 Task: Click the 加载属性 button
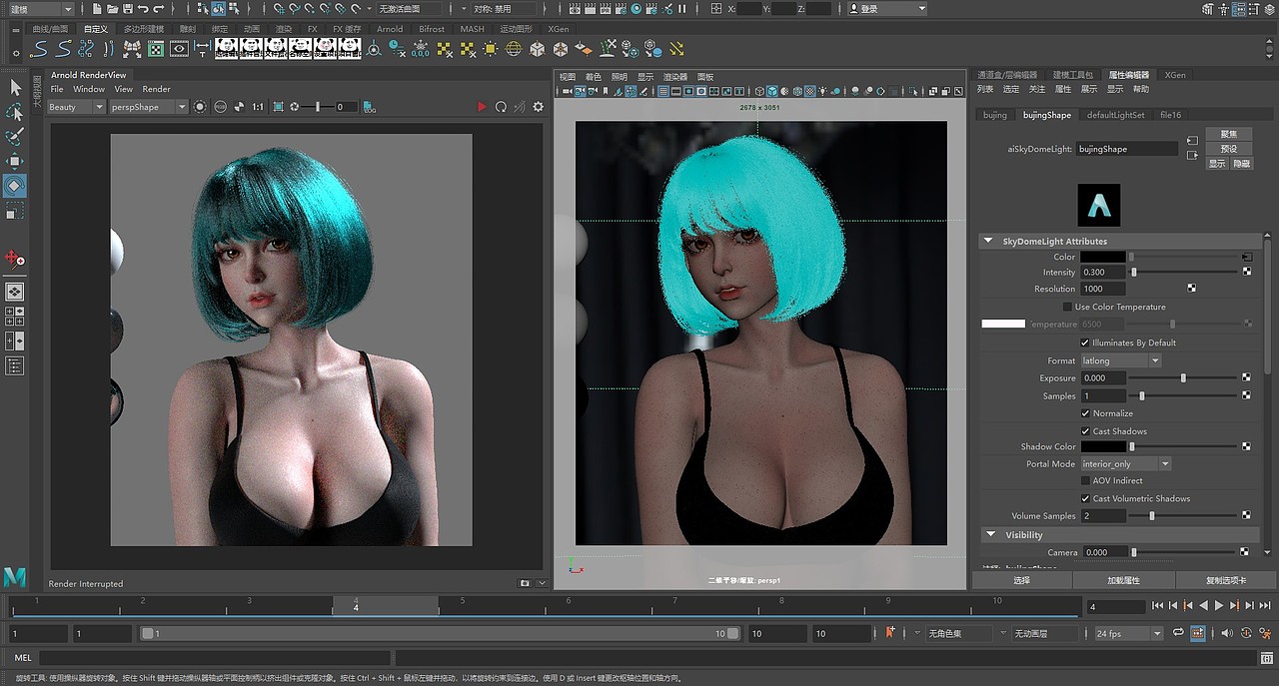click(x=1123, y=580)
